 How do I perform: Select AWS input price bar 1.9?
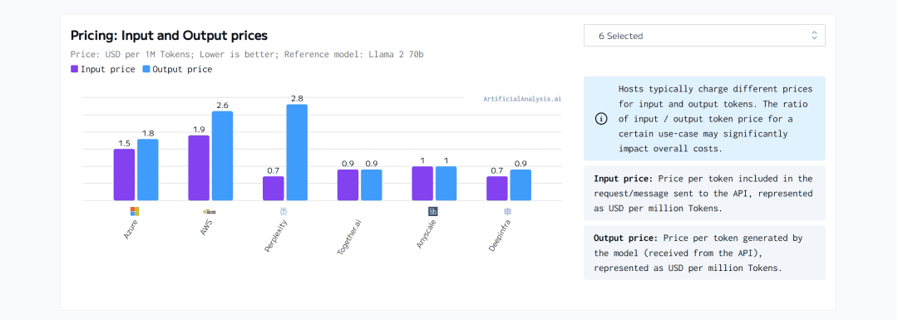[x=199, y=168]
